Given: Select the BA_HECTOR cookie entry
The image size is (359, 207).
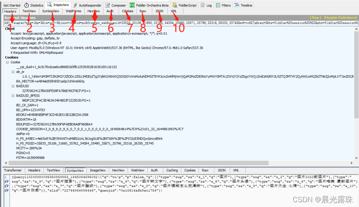Looking at the screenshot, I should (x=50, y=81).
